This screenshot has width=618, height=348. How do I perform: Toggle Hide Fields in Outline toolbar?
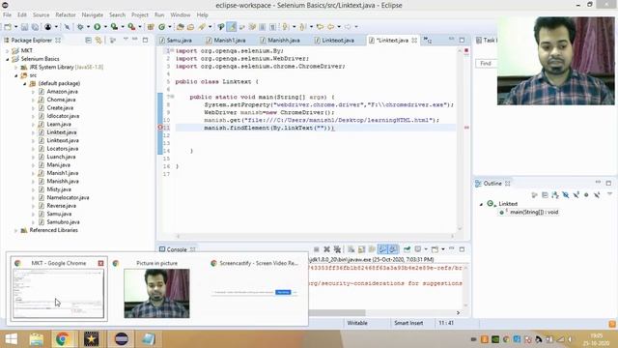566,195
